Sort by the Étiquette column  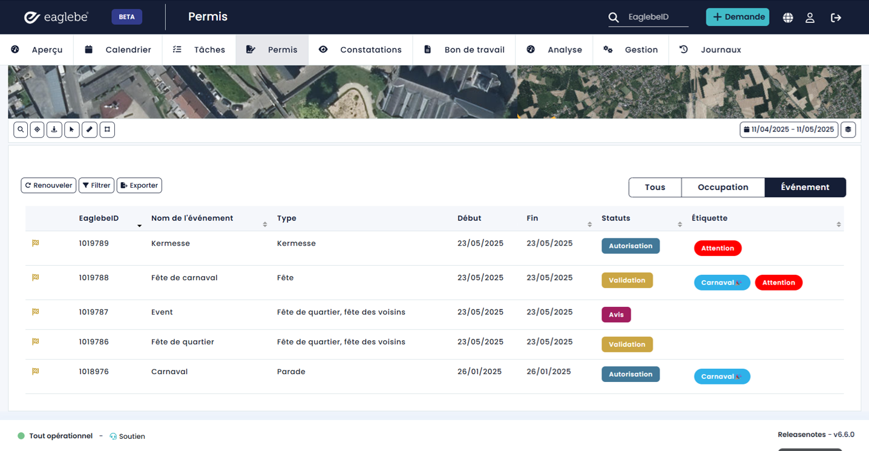click(x=839, y=225)
